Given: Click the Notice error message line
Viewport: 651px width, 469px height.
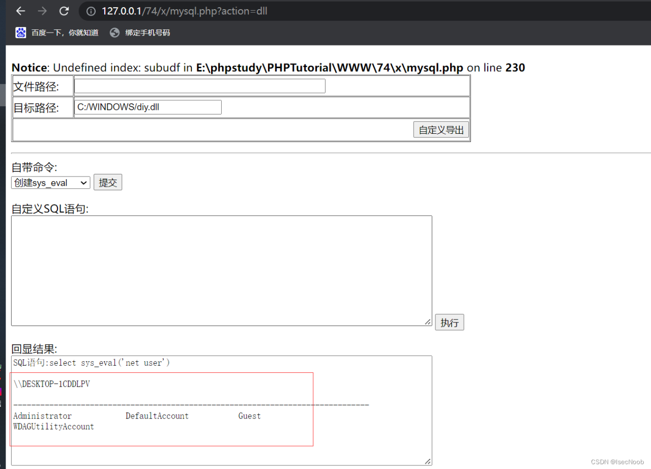Looking at the screenshot, I should (268, 68).
